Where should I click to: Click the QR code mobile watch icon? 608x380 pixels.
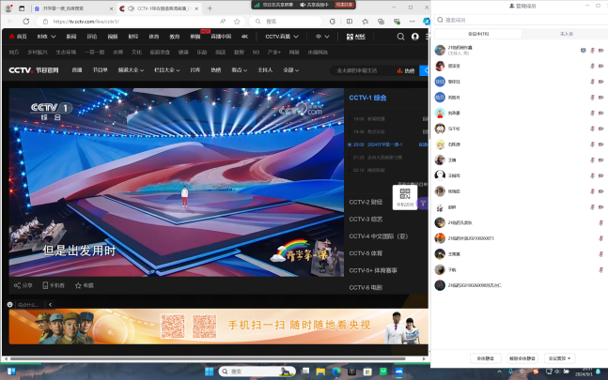[x=405, y=194]
